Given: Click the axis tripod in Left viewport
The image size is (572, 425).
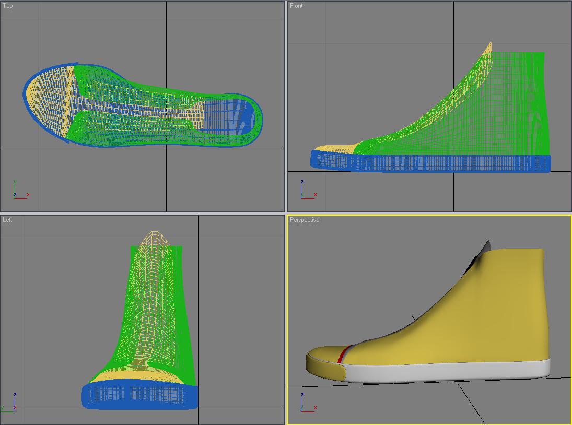Looking at the screenshot, I should click(10, 405).
